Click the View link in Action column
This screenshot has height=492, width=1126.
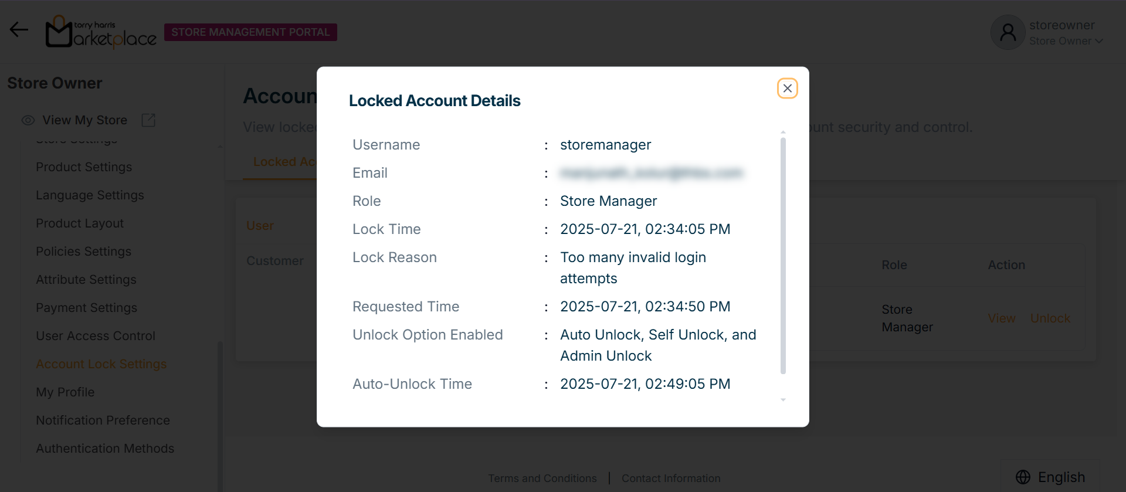pyautogui.click(x=1001, y=318)
